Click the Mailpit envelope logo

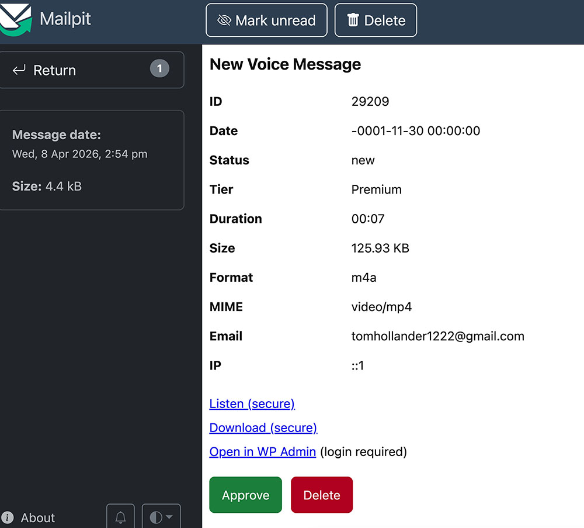pyautogui.click(x=16, y=19)
